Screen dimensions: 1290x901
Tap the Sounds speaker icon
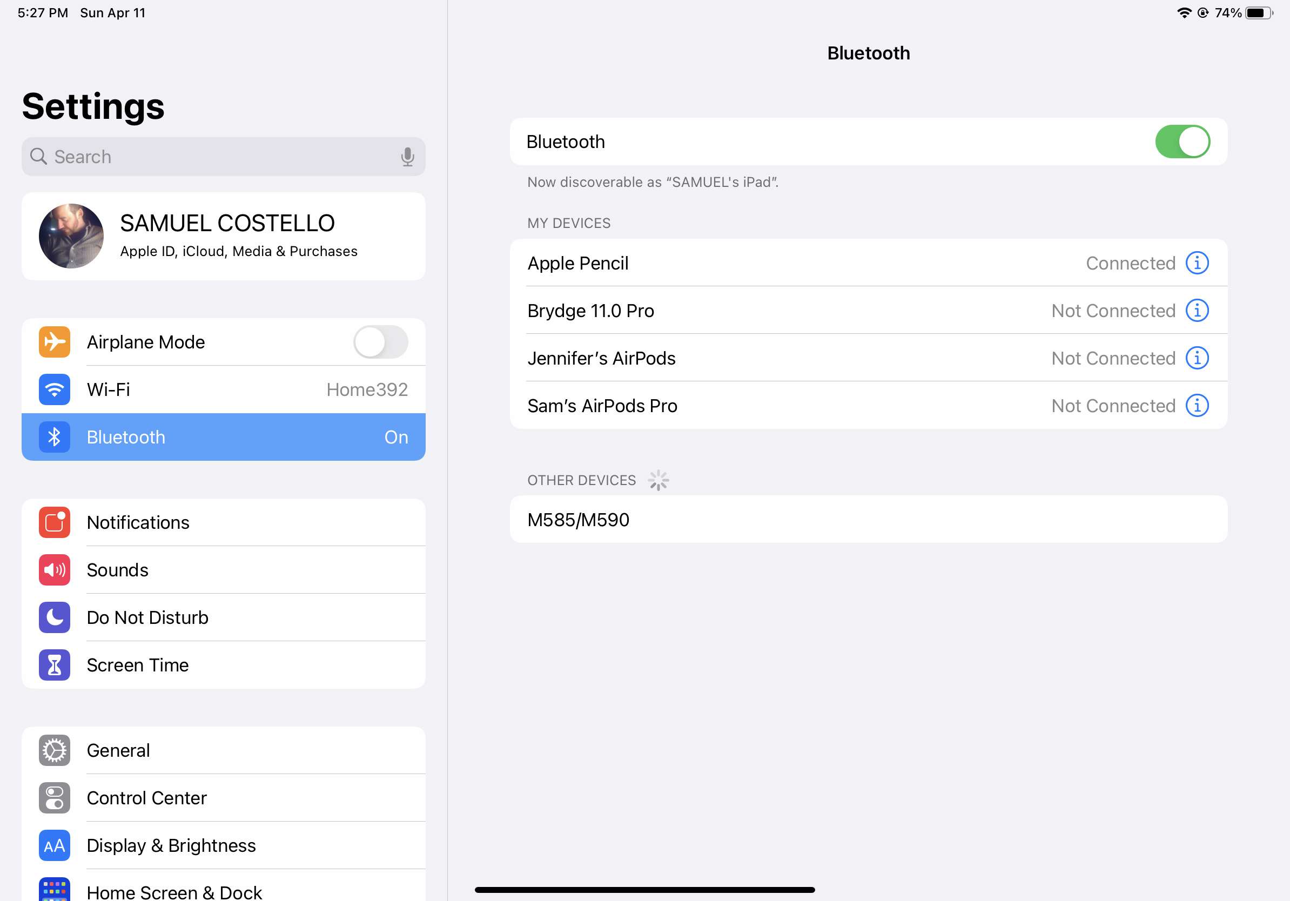pos(55,570)
